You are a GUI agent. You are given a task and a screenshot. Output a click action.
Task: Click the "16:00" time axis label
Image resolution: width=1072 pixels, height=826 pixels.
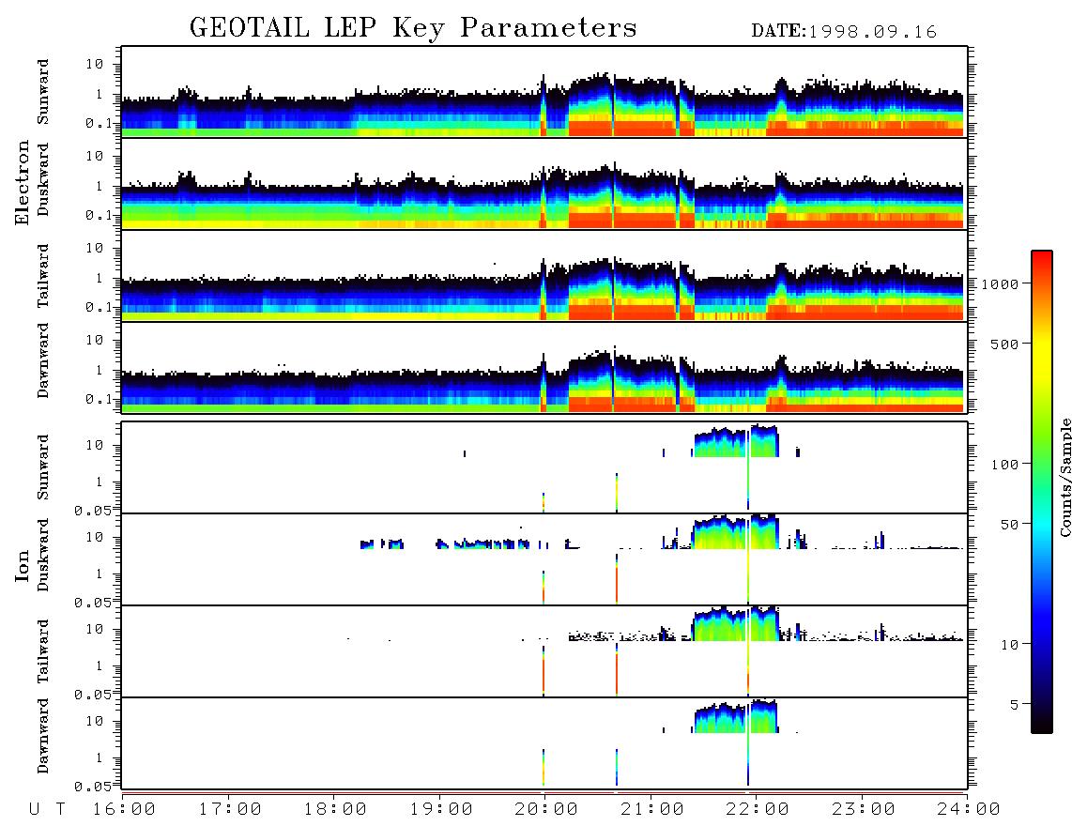[x=125, y=809]
